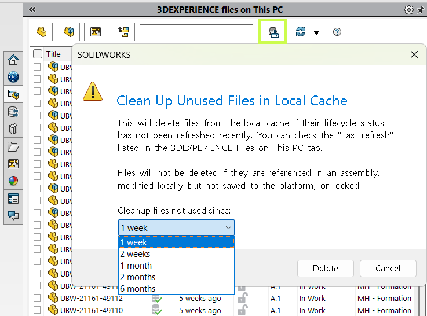Image resolution: width=427 pixels, height=316 pixels.
Task: Open the cleanup period combo box
Action: pyautogui.click(x=176, y=227)
